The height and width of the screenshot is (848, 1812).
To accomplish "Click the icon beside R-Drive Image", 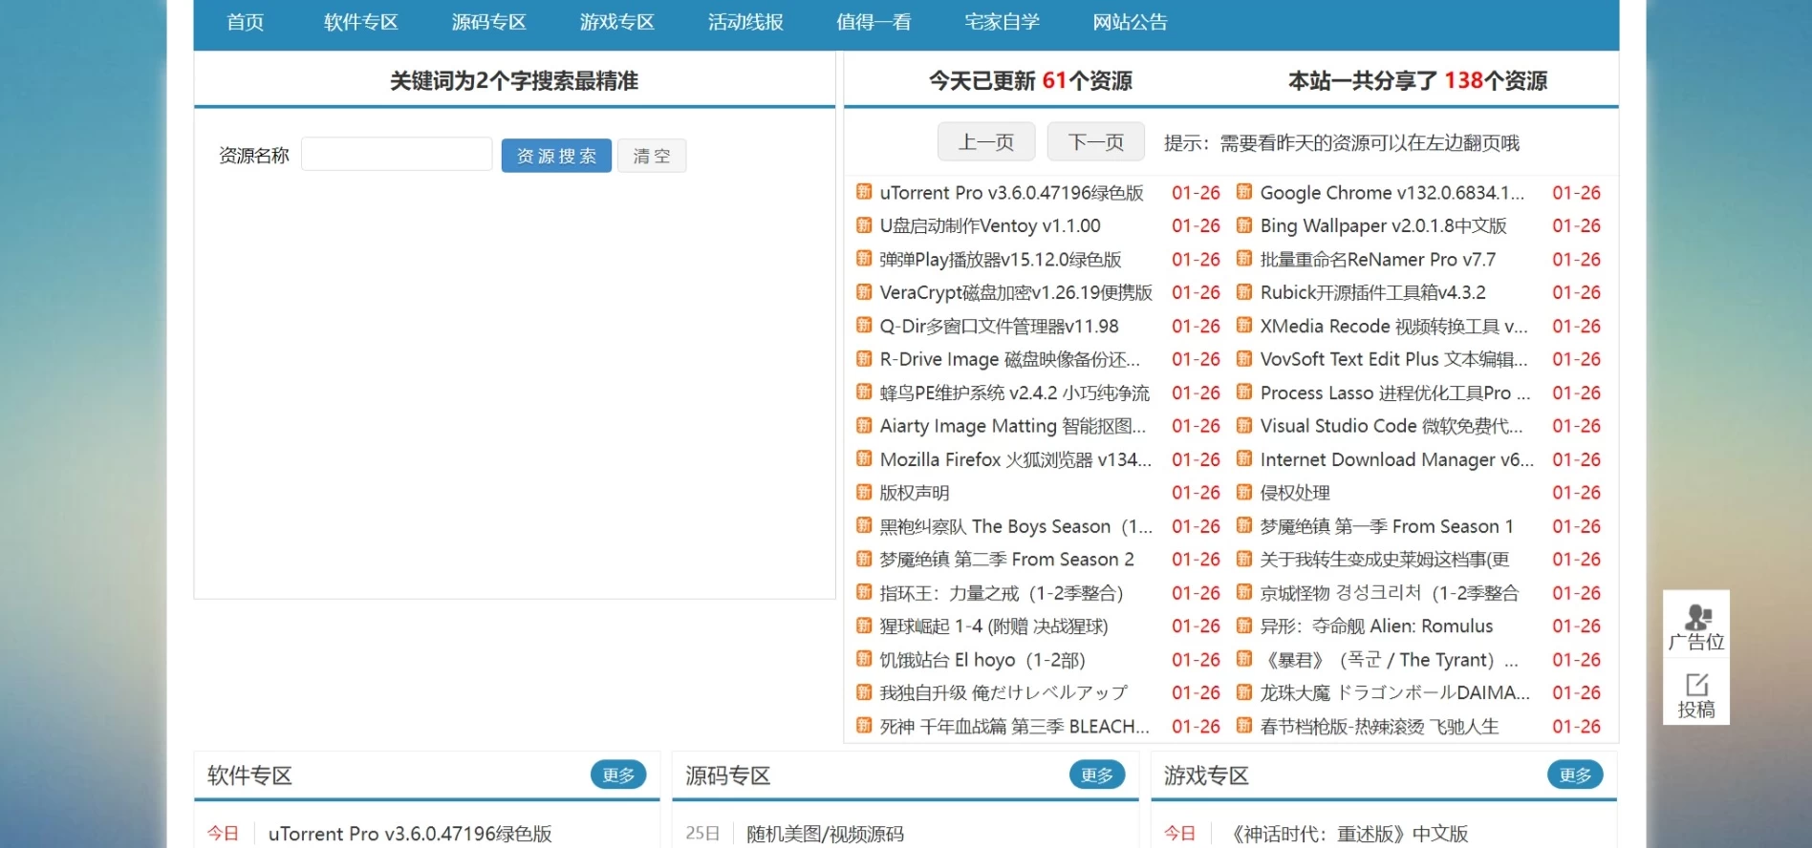I will click(864, 359).
